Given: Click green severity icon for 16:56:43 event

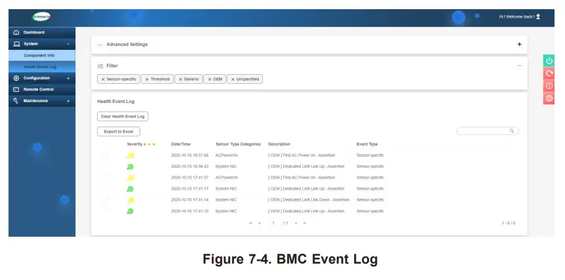Looking at the screenshot, I should (130, 167).
